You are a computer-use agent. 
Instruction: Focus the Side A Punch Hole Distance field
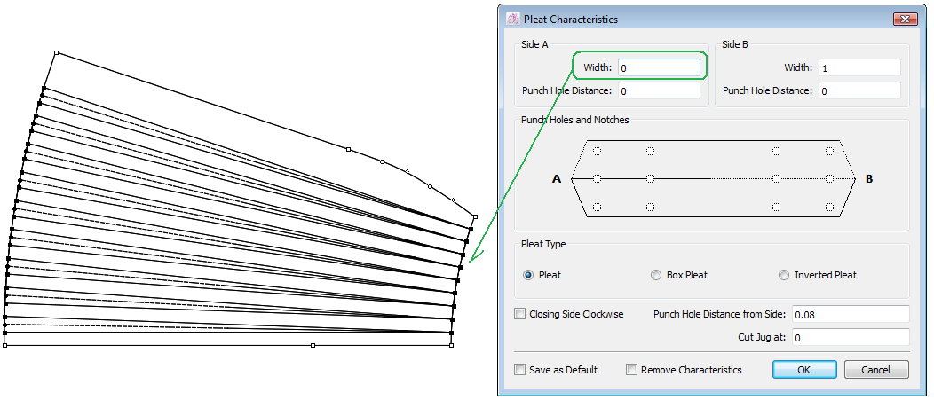[x=659, y=90]
